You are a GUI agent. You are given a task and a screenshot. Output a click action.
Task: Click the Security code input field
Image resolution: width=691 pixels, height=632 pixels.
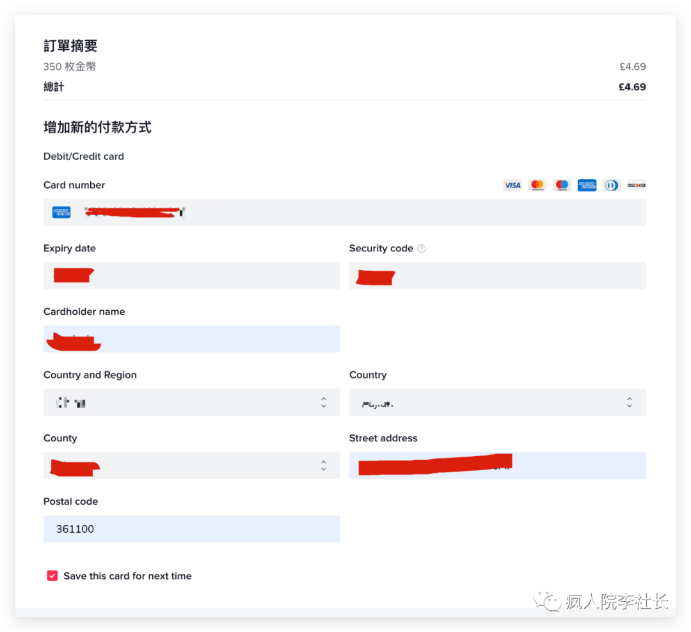click(498, 276)
